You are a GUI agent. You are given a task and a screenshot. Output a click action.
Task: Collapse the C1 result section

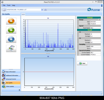pos(78,32)
